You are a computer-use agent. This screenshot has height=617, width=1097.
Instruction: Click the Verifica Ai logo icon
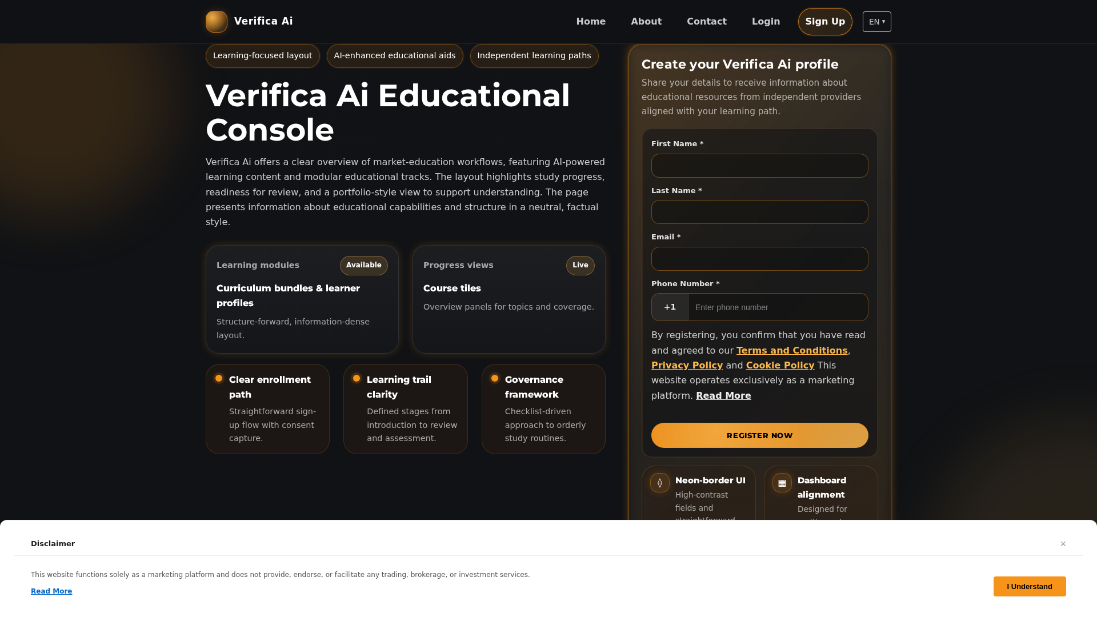coord(217,22)
